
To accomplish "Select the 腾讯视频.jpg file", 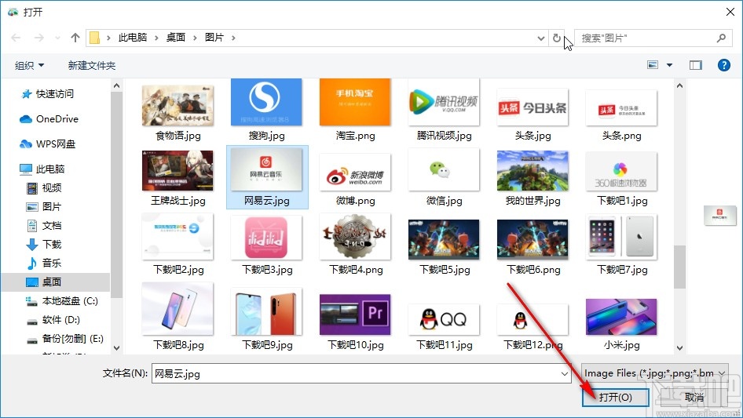I will click(x=444, y=111).
